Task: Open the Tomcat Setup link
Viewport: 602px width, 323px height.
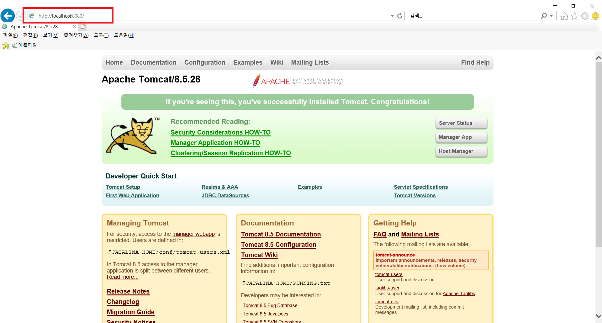Action: click(x=123, y=187)
